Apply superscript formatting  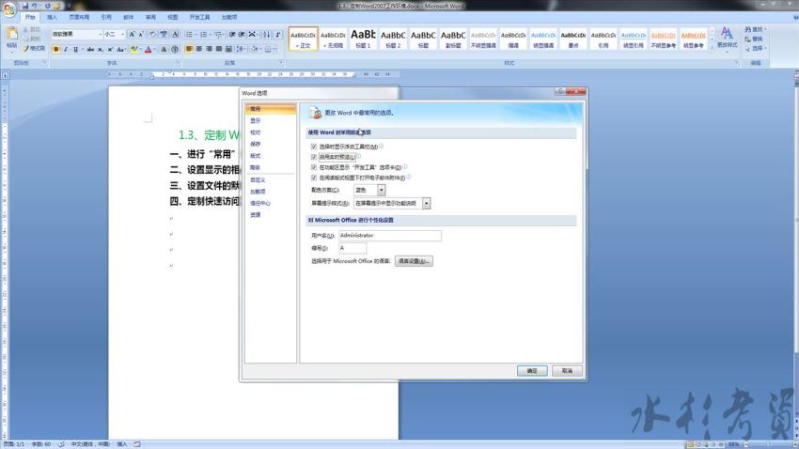110,50
